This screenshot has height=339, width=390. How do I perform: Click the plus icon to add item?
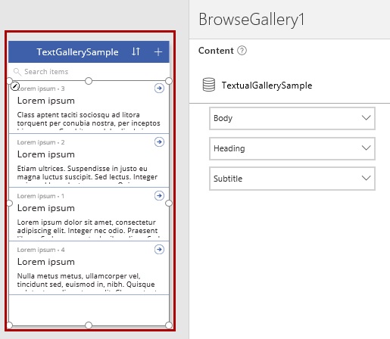(x=158, y=51)
